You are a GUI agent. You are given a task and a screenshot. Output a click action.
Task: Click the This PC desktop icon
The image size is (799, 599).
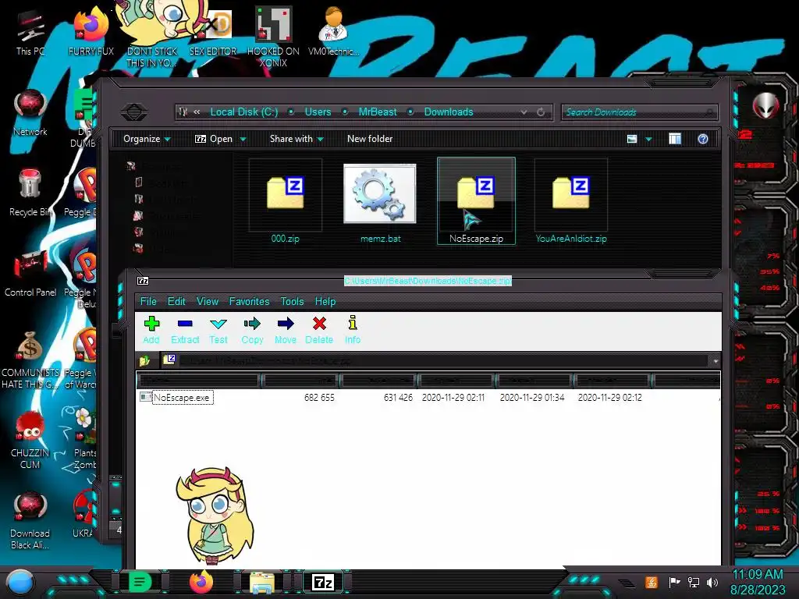click(30, 32)
